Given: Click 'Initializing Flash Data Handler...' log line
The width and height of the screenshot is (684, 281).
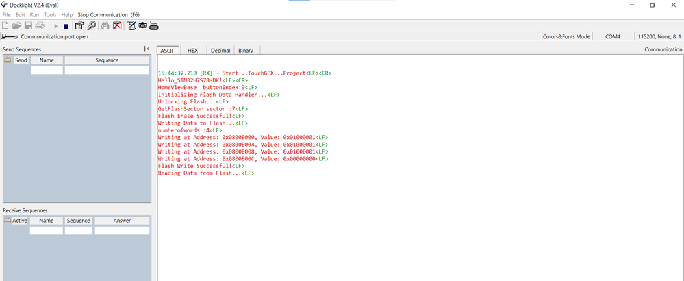Looking at the screenshot, I should tap(219, 95).
